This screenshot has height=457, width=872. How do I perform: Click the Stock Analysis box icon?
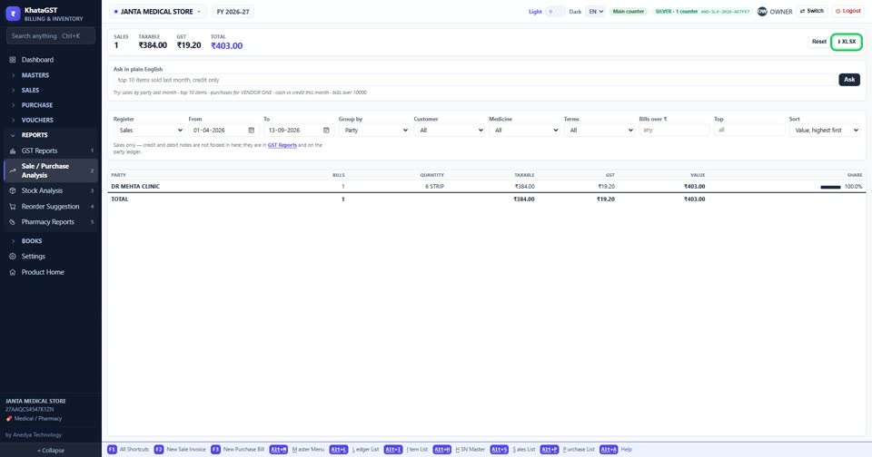[x=12, y=190]
